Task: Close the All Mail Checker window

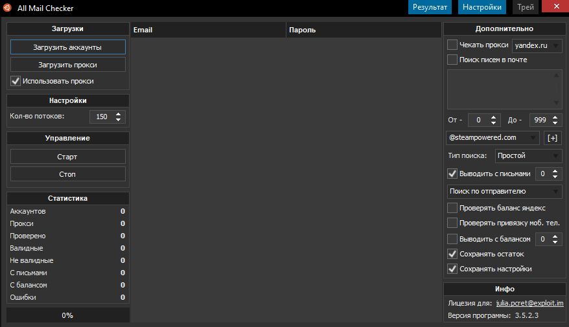Action: [x=556, y=6]
